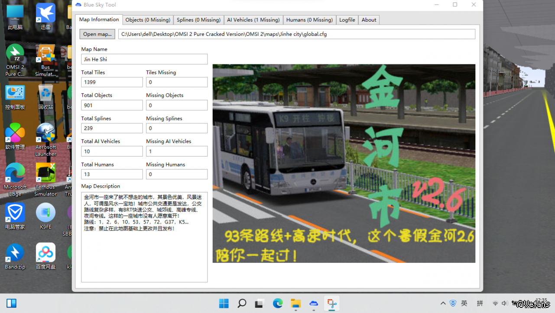Expand the system tray hidden icons chevron
Image resolution: width=555 pixels, height=313 pixels.
coord(443,303)
